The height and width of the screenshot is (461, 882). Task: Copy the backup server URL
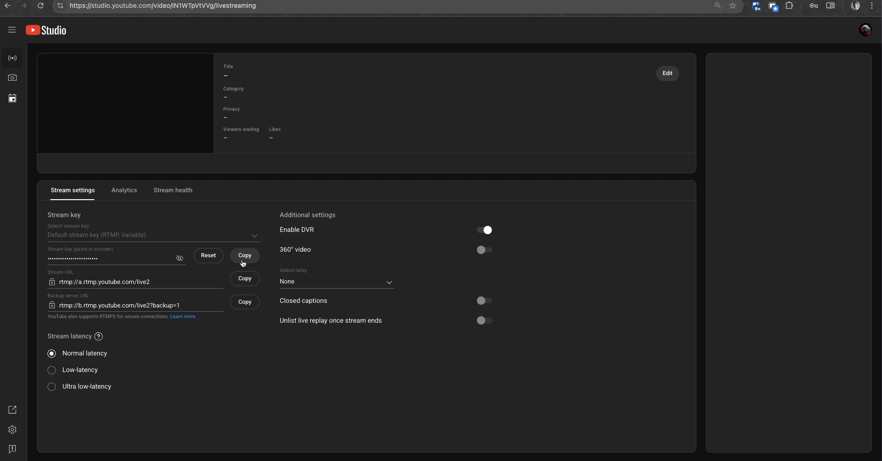245,302
